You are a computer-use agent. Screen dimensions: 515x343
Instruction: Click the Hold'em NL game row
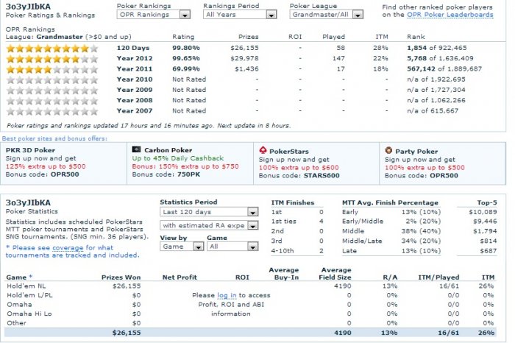tap(252, 286)
